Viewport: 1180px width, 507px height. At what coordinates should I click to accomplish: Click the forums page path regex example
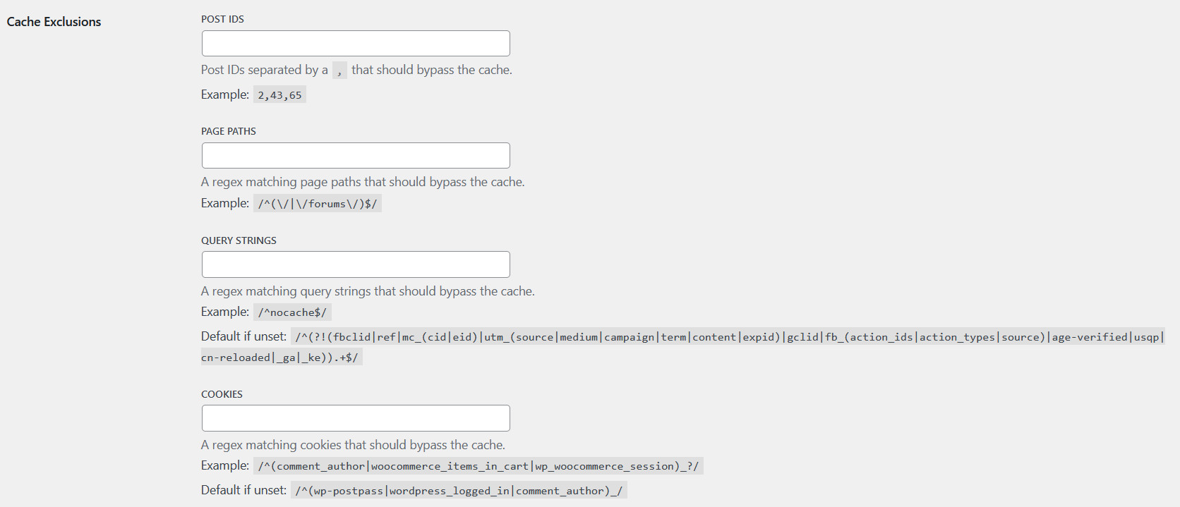coord(318,204)
